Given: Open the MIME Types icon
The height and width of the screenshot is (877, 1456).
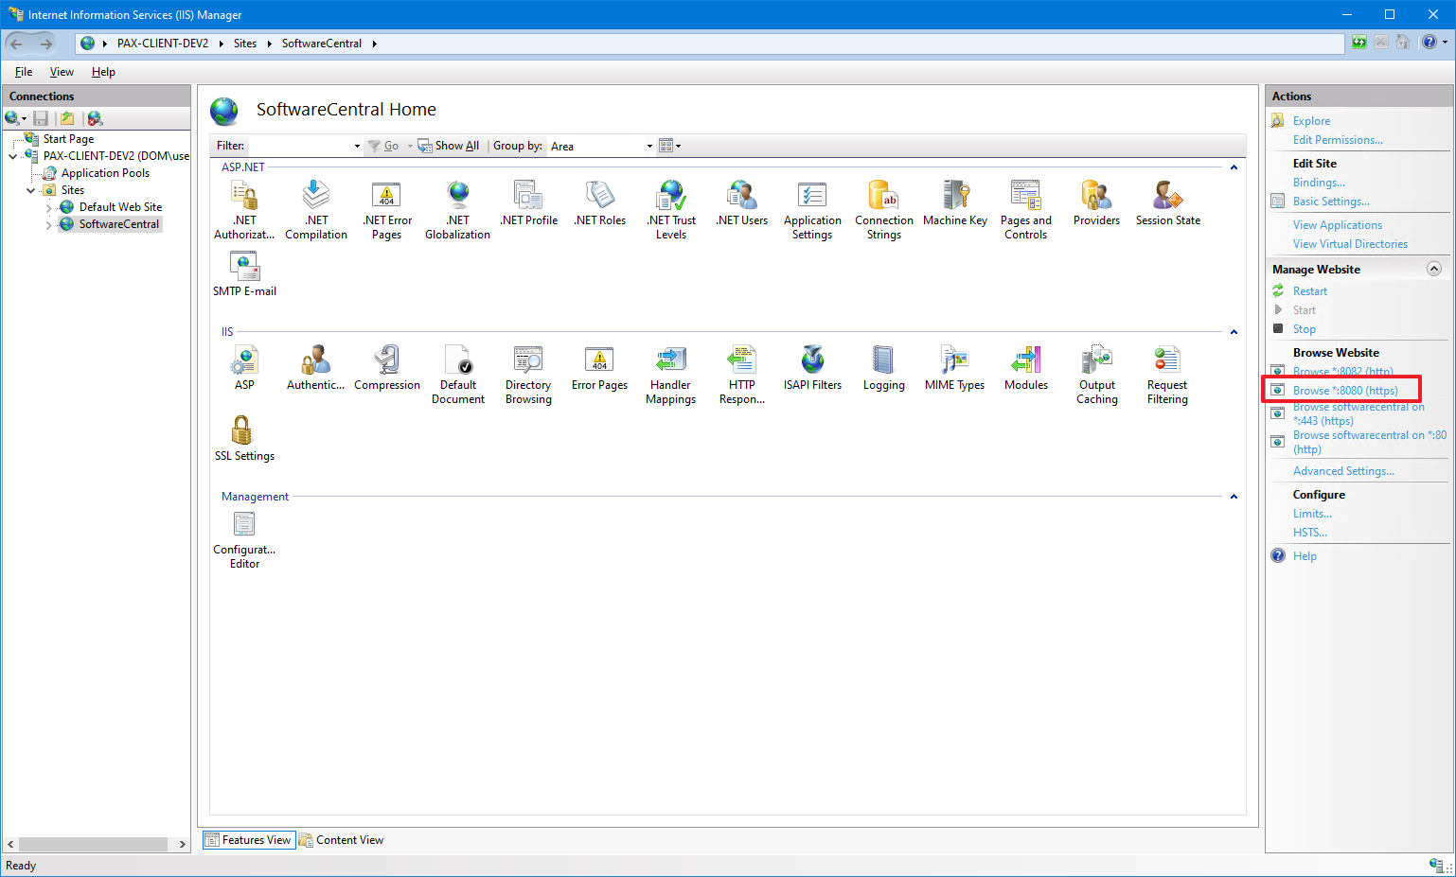Looking at the screenshot, I should coord(954,368).
